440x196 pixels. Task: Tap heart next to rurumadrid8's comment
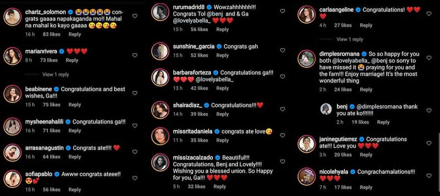point(282,11)
